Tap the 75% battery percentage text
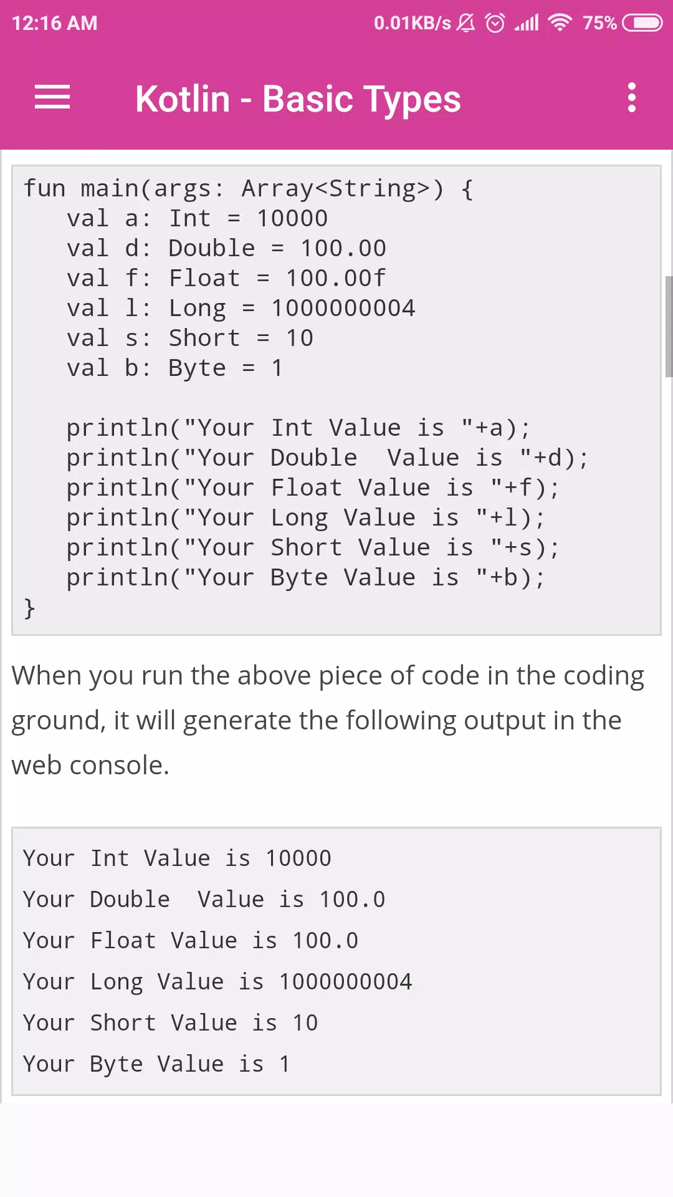The image size is (673, 1197). pos(599,23)
